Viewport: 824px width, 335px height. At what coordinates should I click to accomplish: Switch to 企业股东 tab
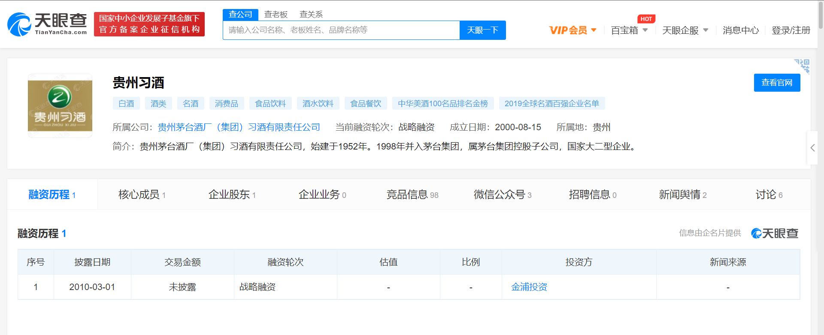(232, 194)
